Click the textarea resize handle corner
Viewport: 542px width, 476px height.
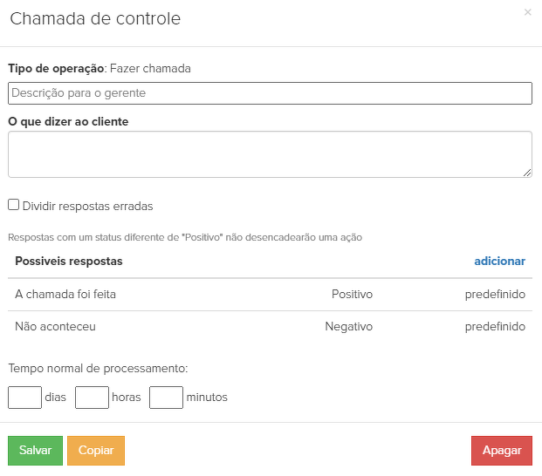[528, 173]
